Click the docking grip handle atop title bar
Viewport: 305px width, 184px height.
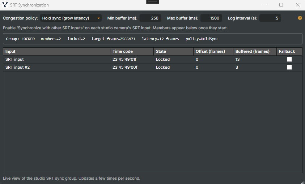(x=153, y=2)
